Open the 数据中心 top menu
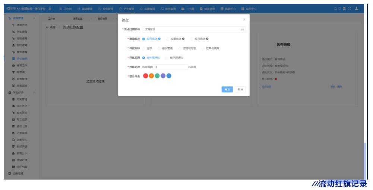This screenshot has width=373, height=190. [228, 9]
